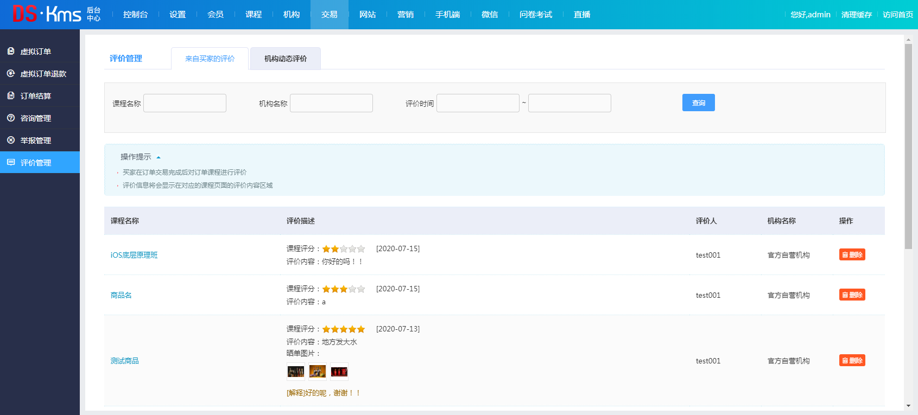Screen dimensions: 918x415
Task: Click date [2020-07-13] in review
Action: click(398, 329)
